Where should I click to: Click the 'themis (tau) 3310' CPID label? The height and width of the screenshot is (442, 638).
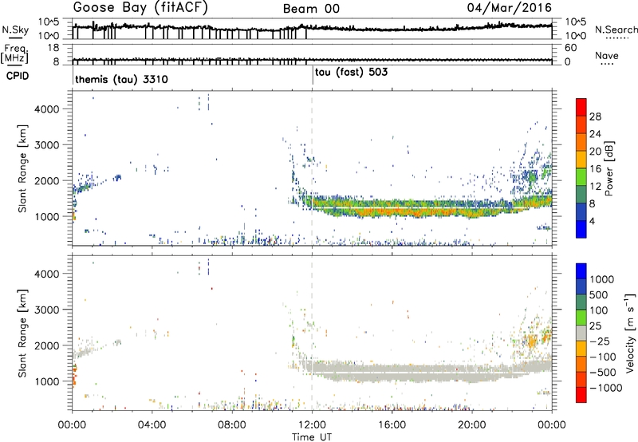122,79
